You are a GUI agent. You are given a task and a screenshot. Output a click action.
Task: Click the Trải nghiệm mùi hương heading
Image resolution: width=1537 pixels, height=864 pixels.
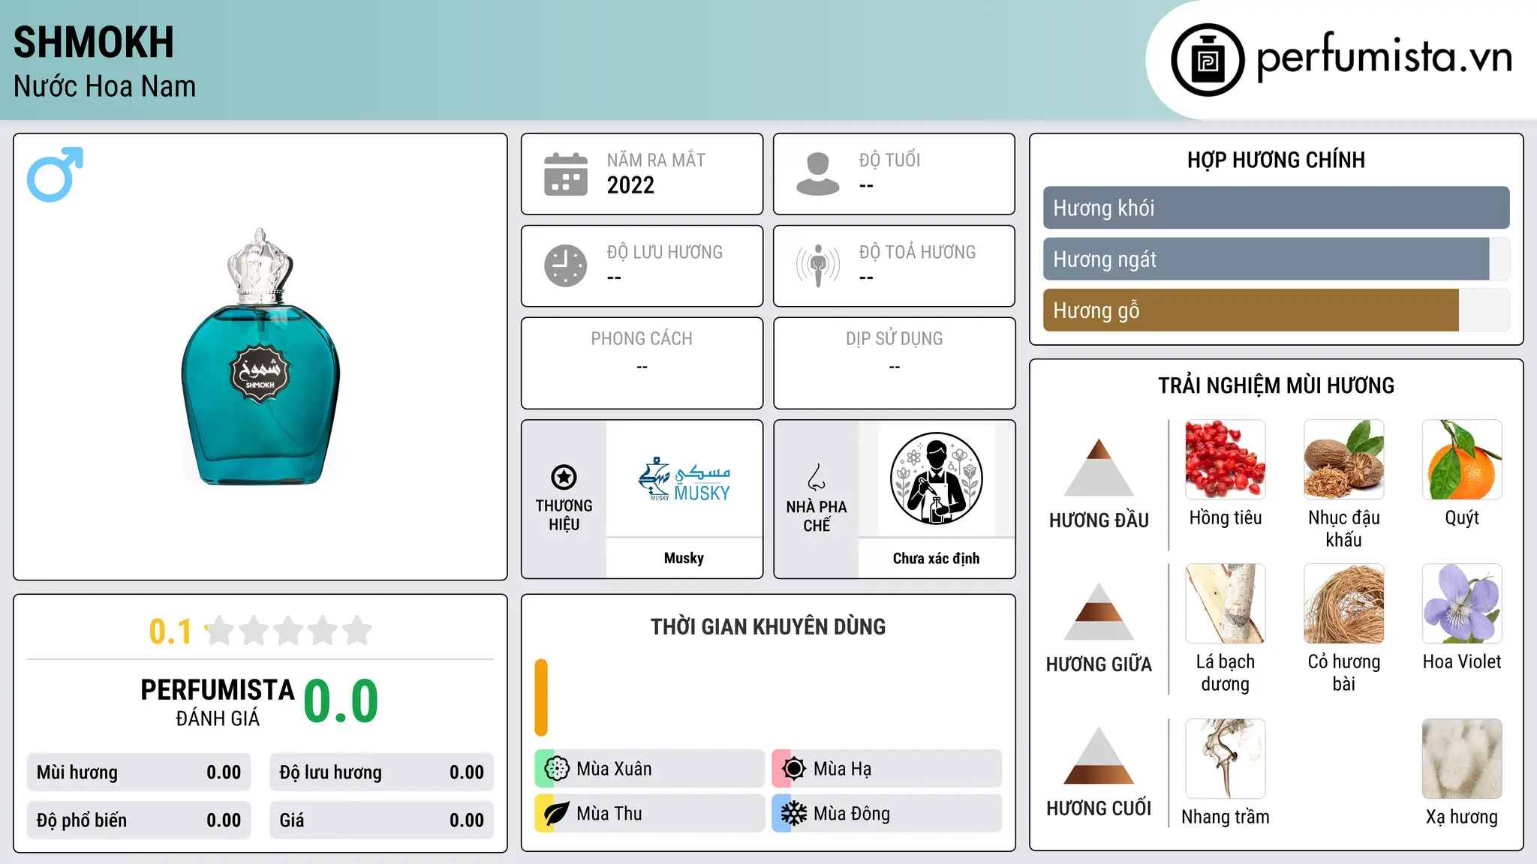point(1276,385)
